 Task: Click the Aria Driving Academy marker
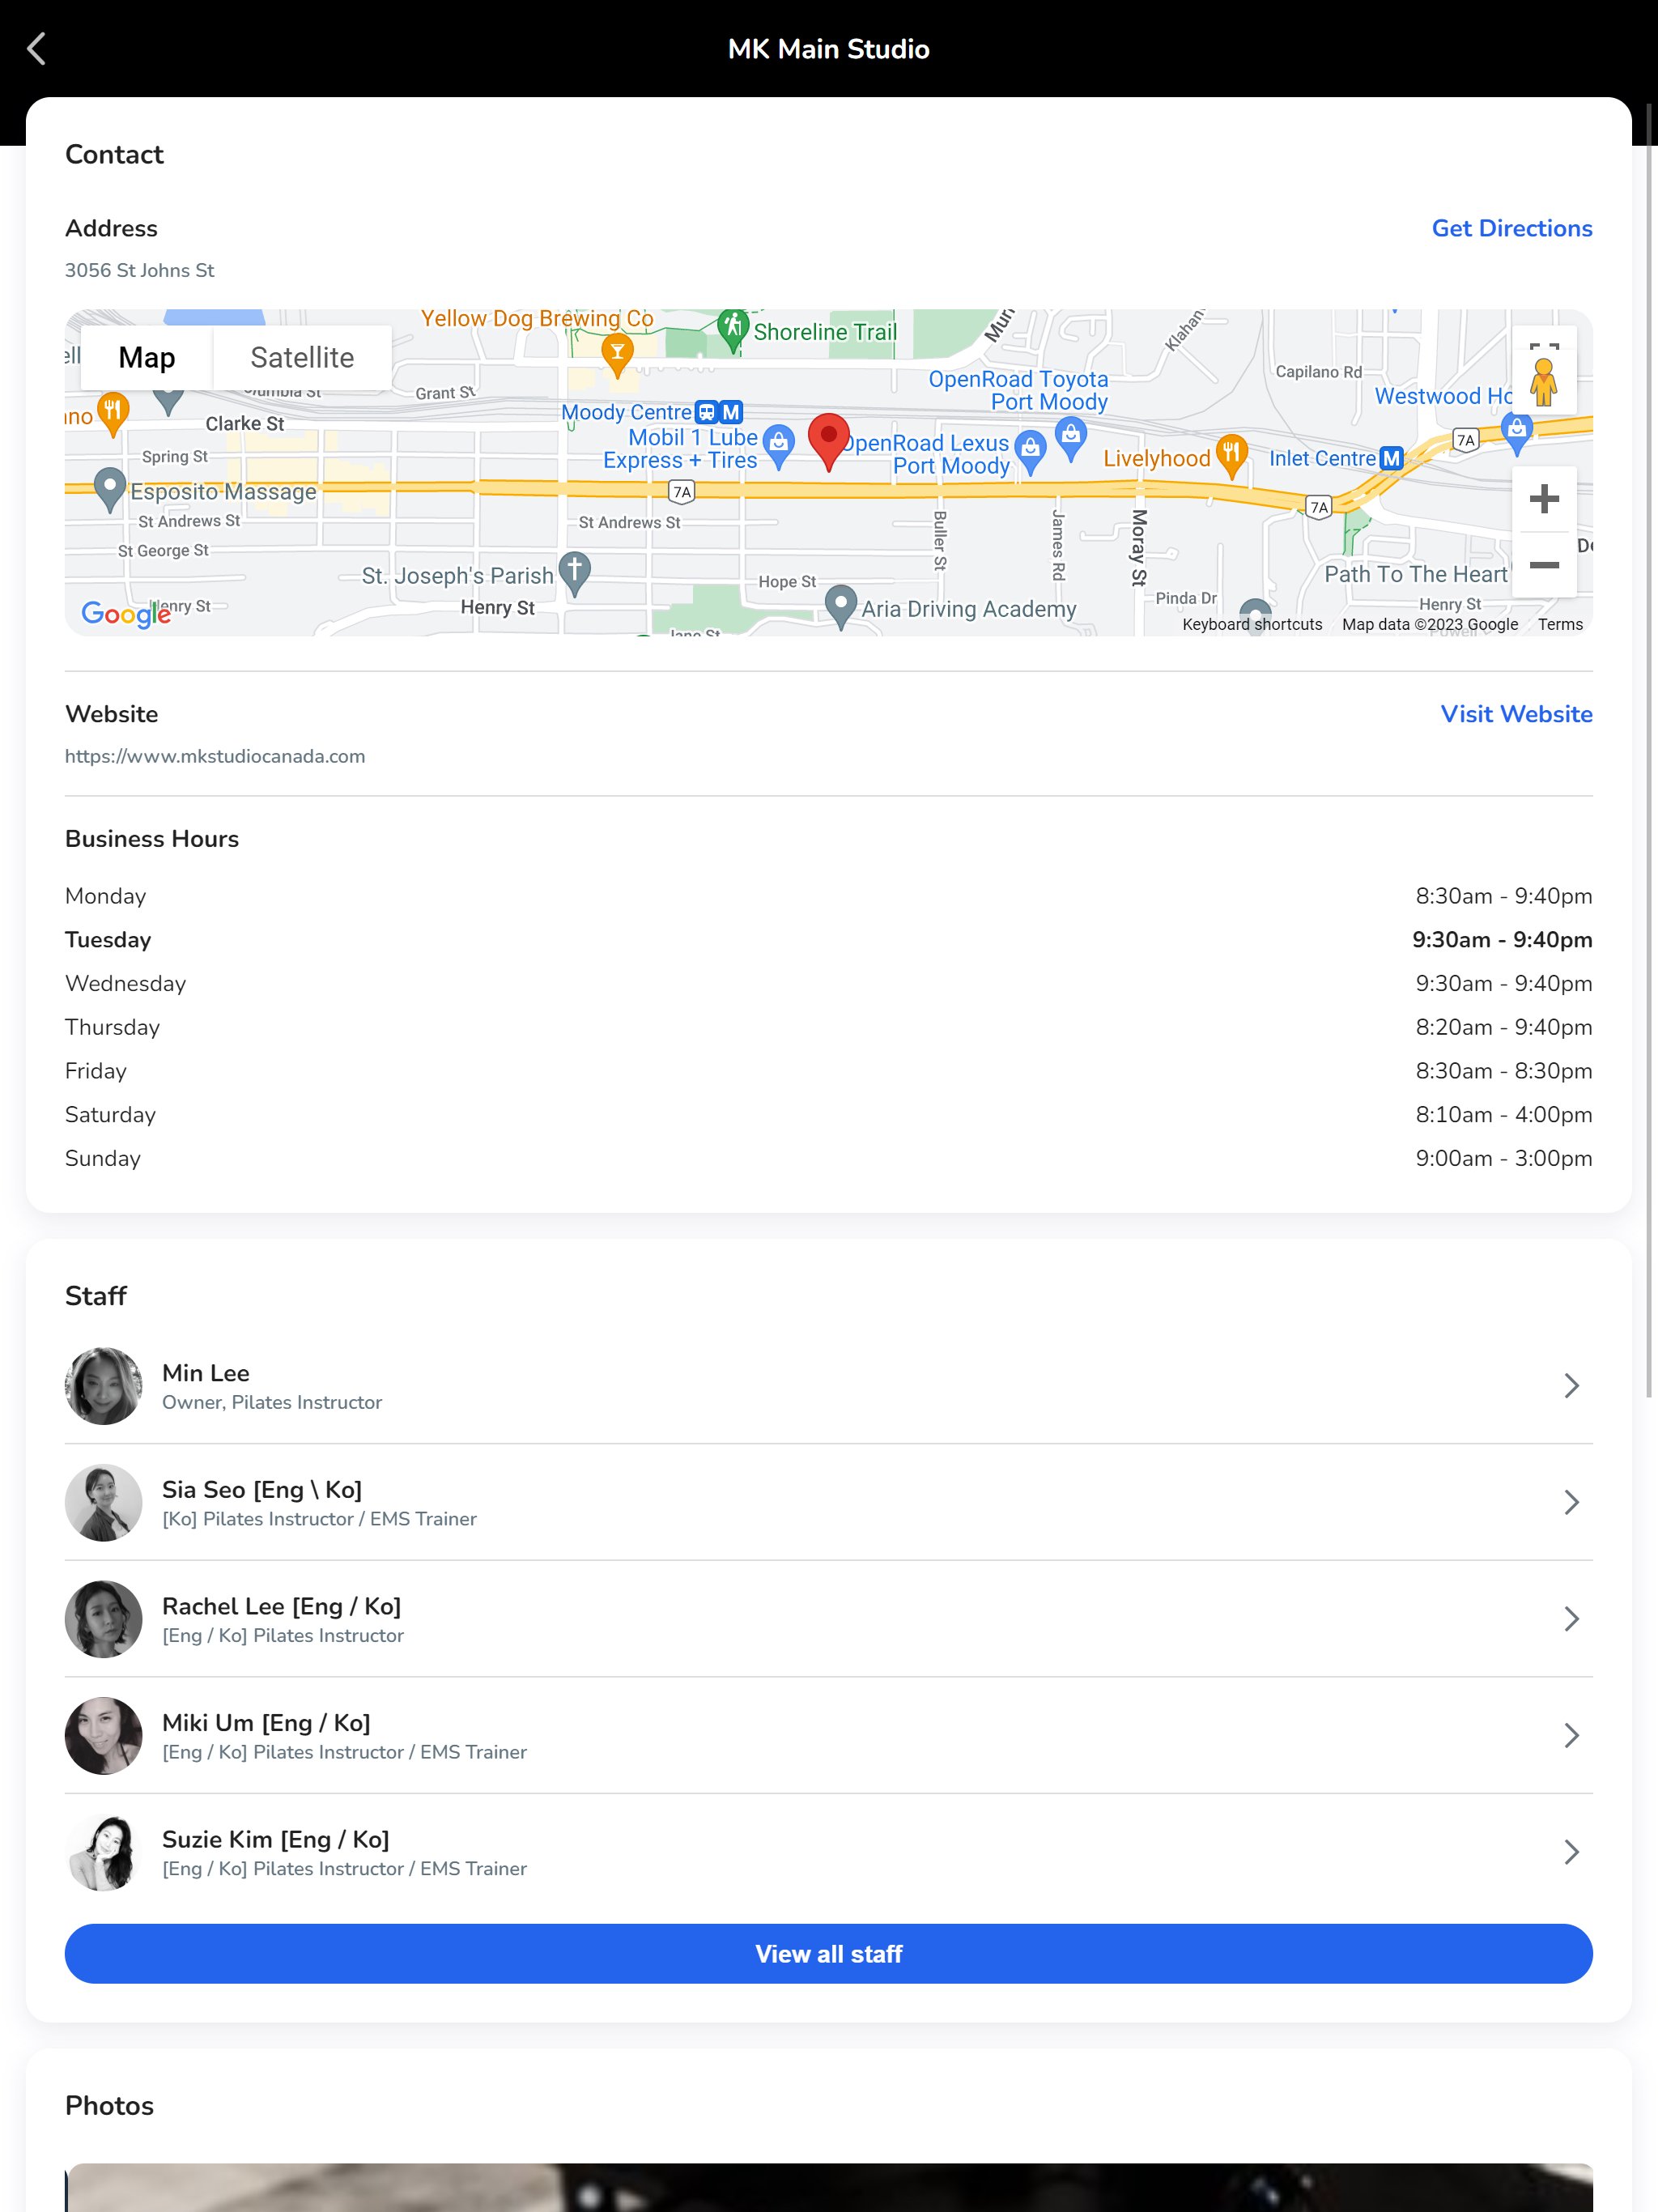(x=841, y=604)
